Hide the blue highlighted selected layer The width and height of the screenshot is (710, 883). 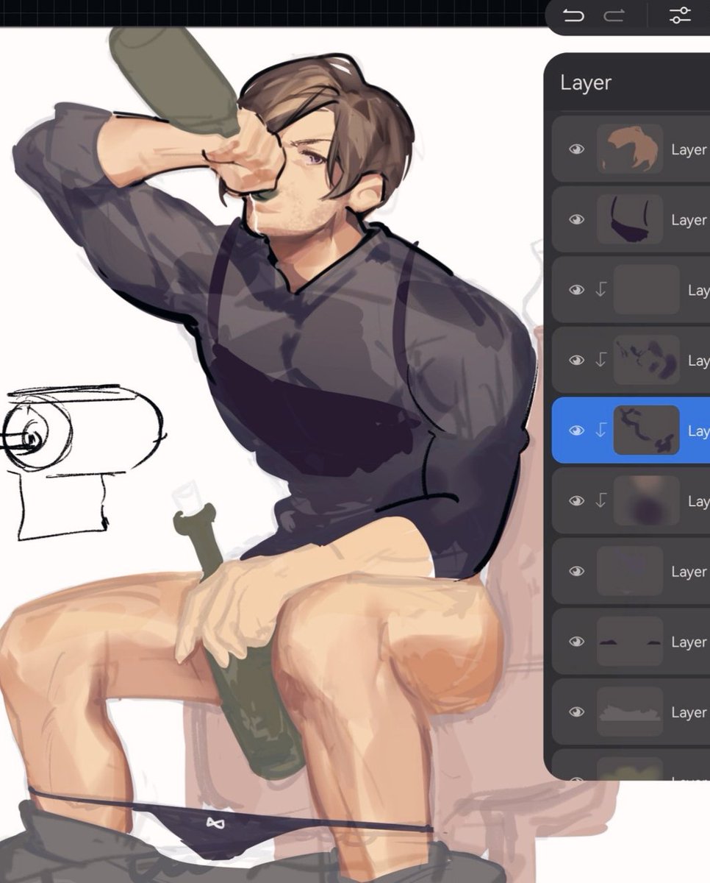[577, 430]
